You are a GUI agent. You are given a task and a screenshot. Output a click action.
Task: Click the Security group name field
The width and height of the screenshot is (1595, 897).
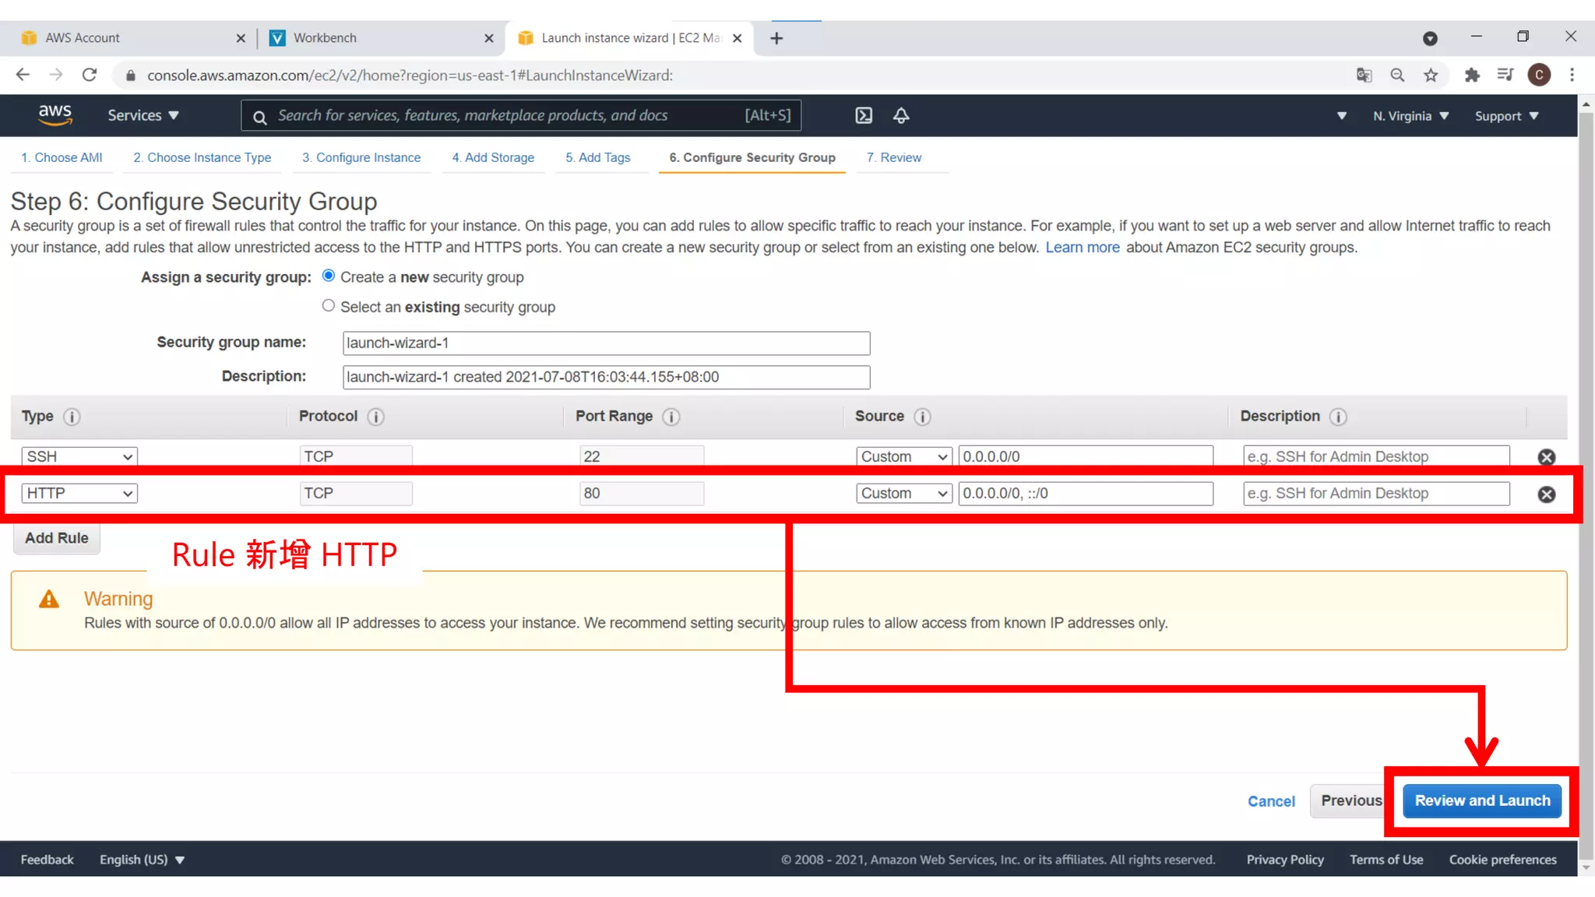[x=606, y=343]
